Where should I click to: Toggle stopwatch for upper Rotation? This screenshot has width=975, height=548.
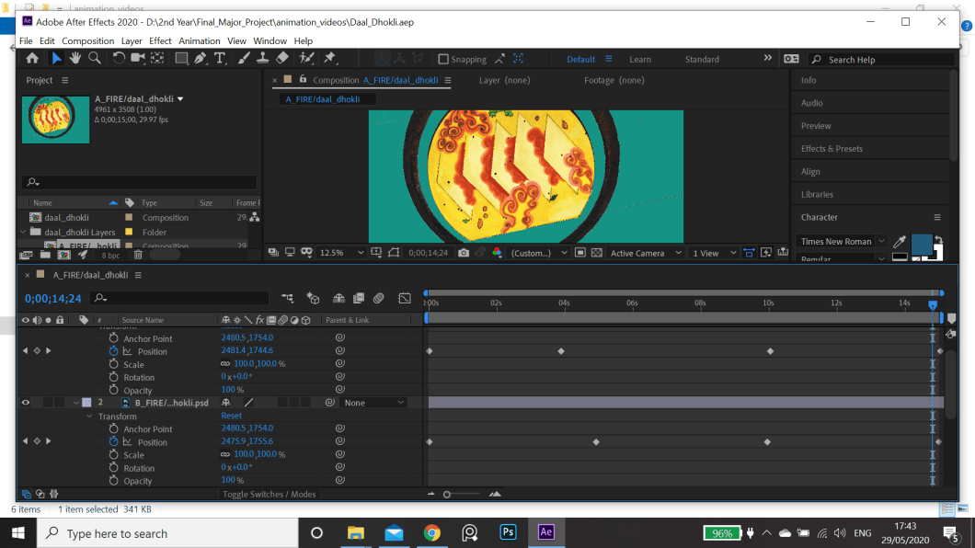(113, 377)
